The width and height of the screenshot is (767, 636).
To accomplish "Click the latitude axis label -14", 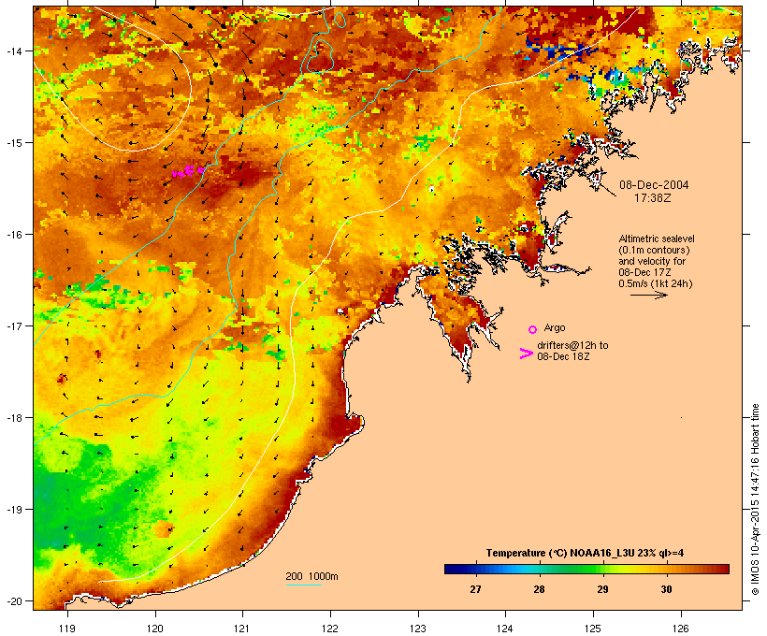I will (x=13, y=51).
